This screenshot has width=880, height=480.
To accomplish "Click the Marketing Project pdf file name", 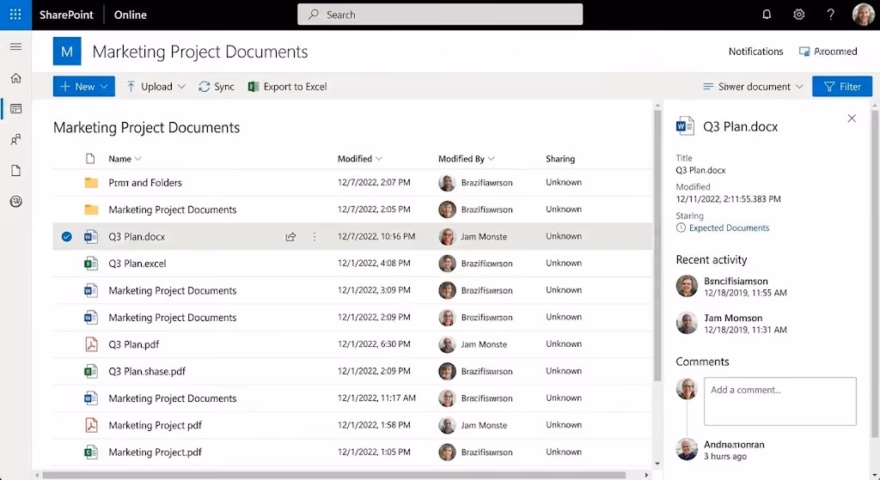I will coord(155,425).
